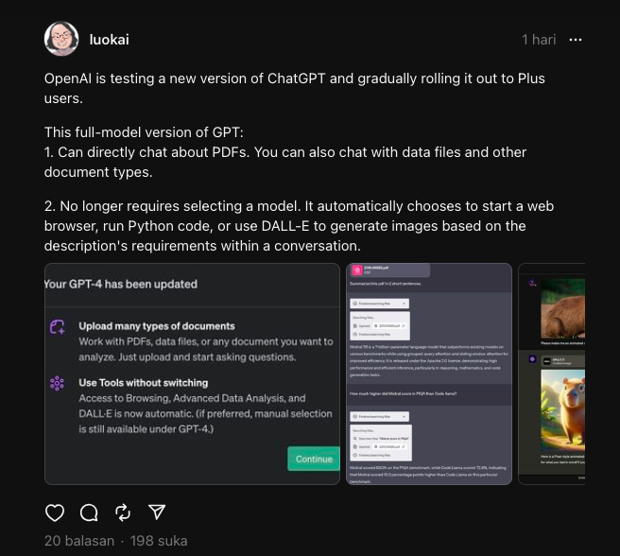Open the capybara image screenshot thumbnail

[552, 374]
